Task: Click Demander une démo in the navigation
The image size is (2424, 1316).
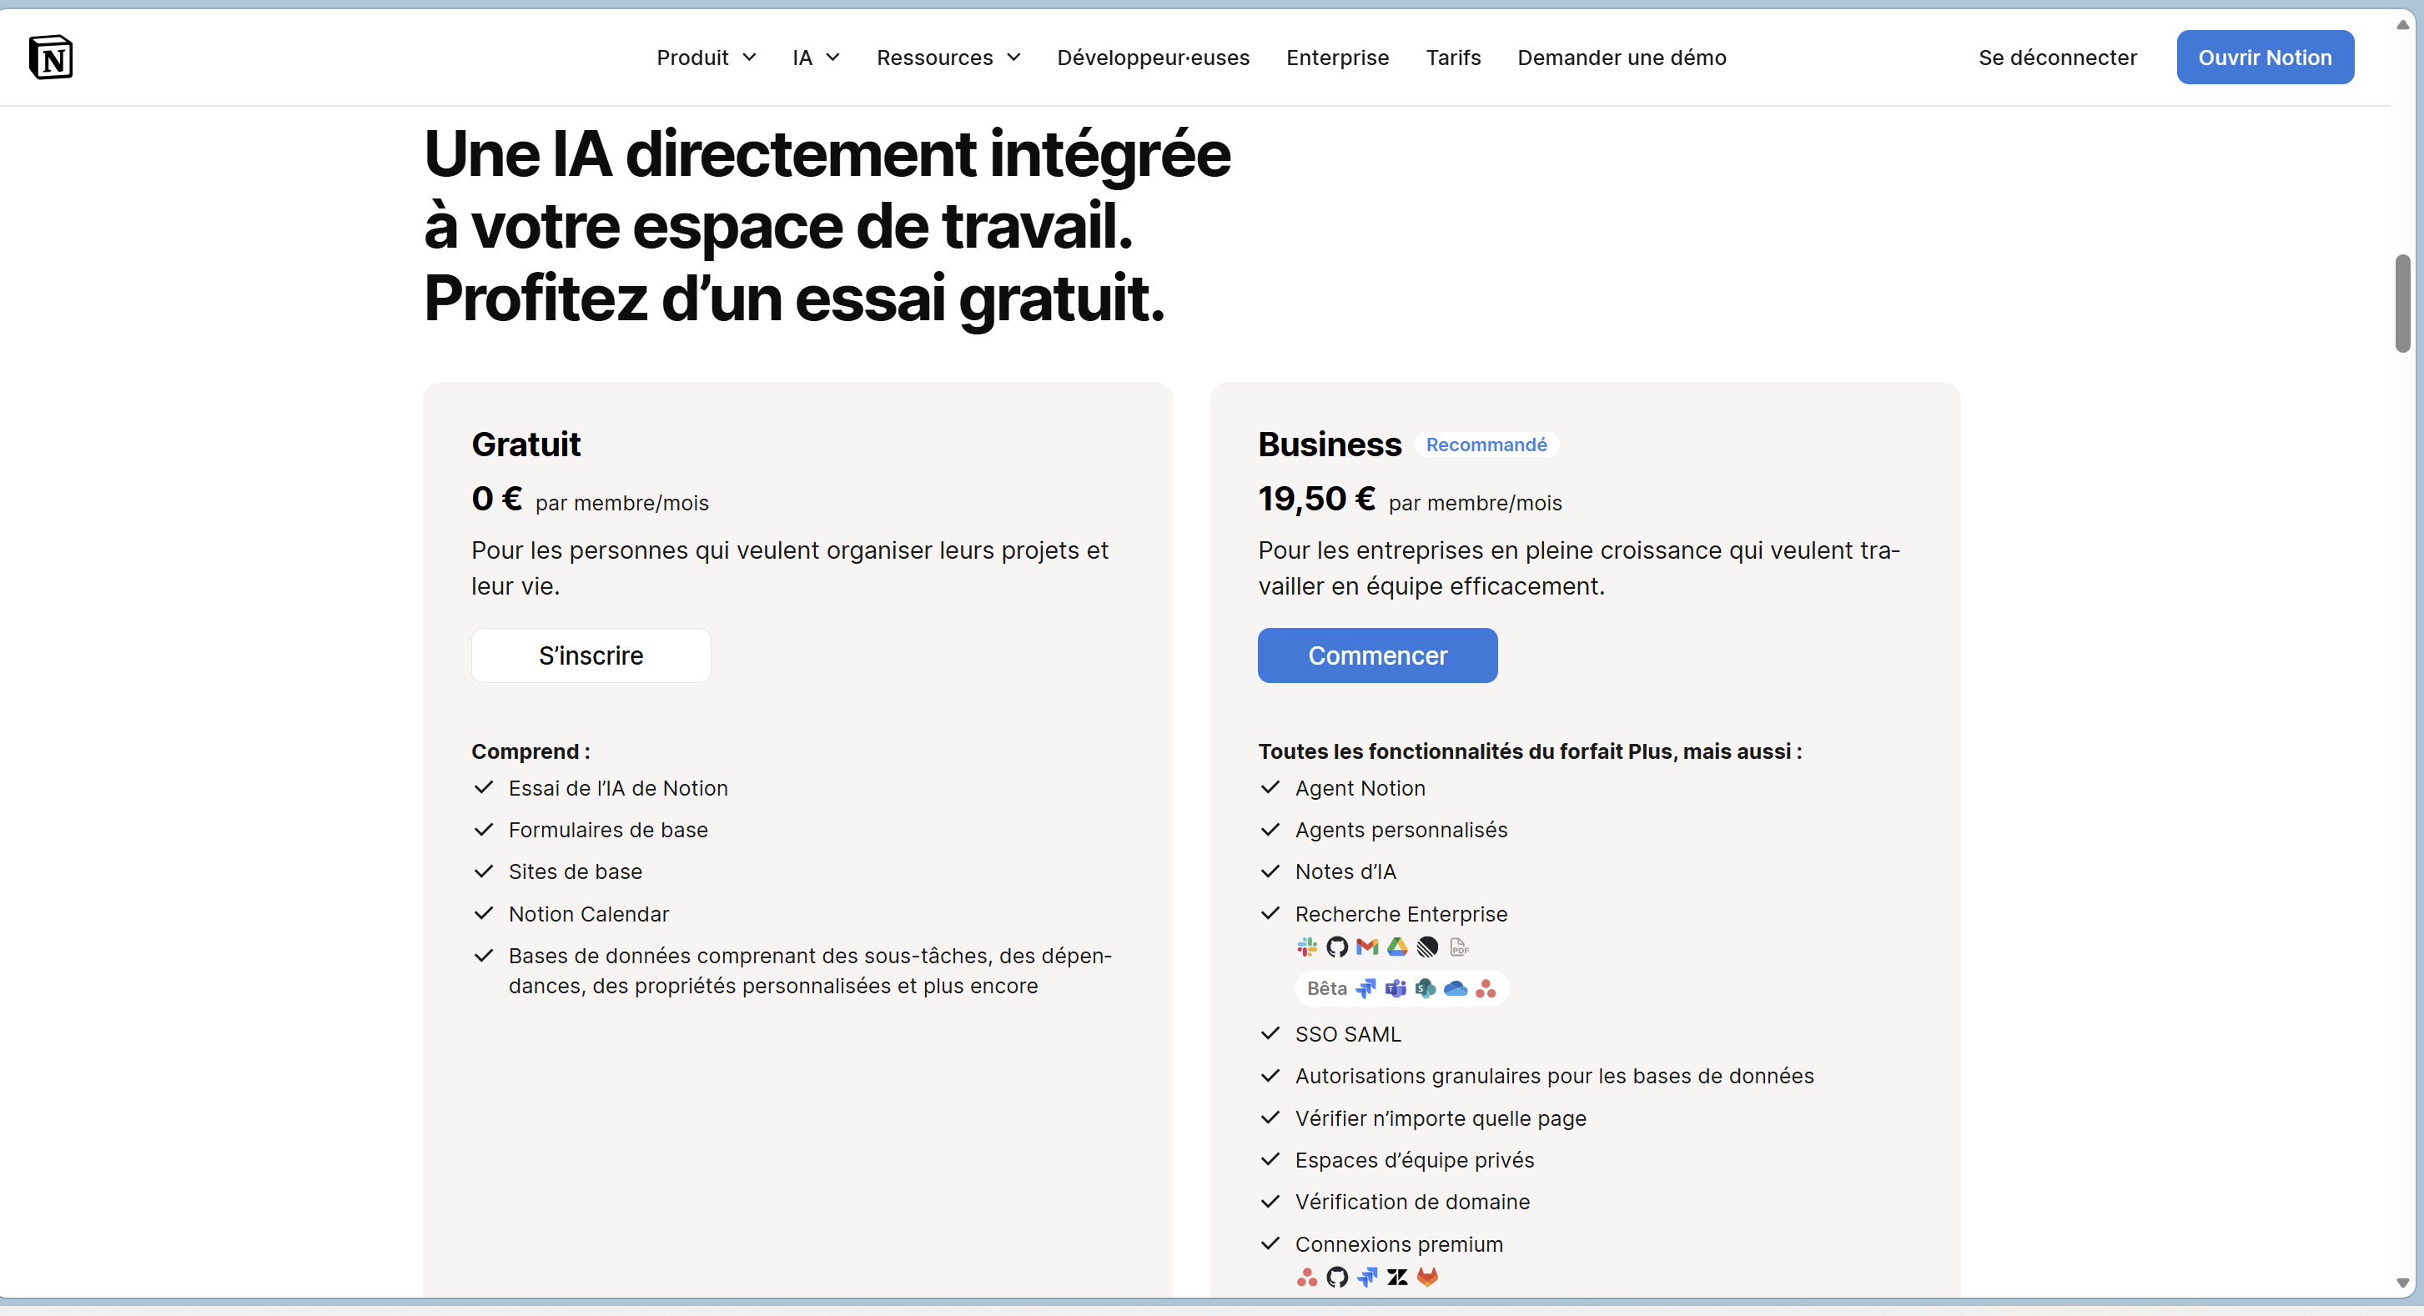Action: click(x=1622, y=58)
